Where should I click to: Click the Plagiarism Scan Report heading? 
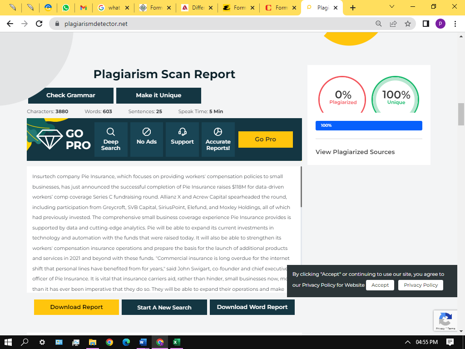(164, 74)
